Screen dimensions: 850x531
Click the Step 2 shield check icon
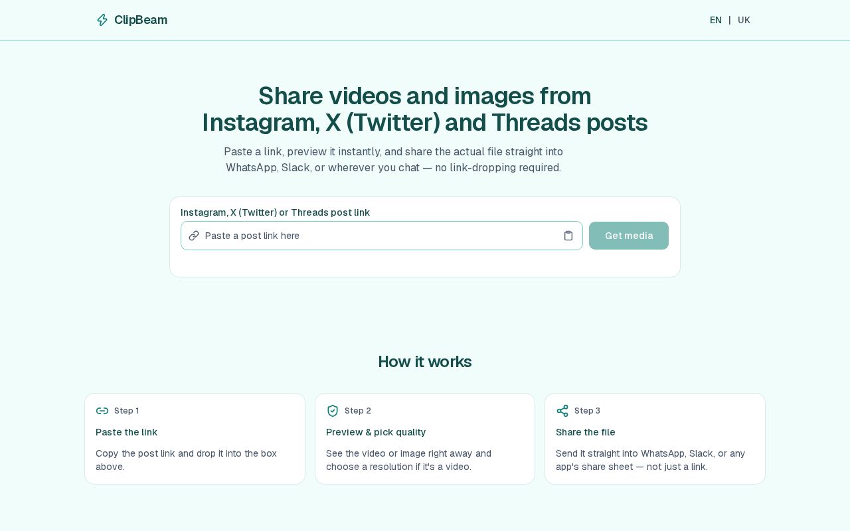click(x=333, y=411)
